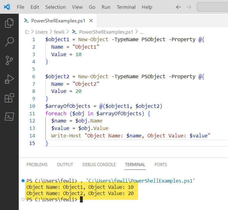Click terminal output line ending in Value: 10
The height and width of the screenshot is (210, 228).
click(80, 187)
